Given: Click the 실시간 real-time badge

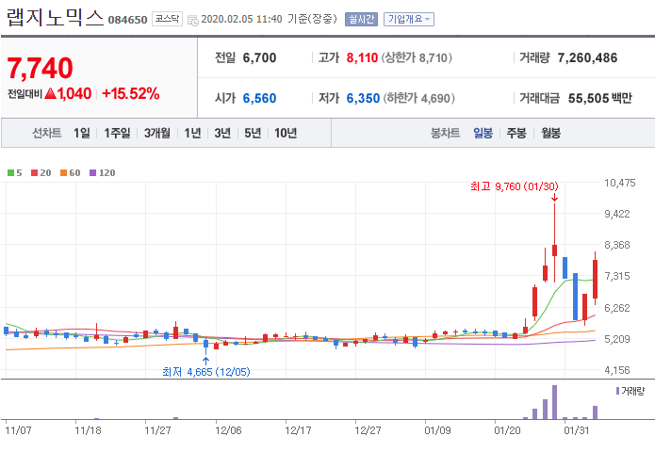Looking at the screenshot, I should [361, 19].
